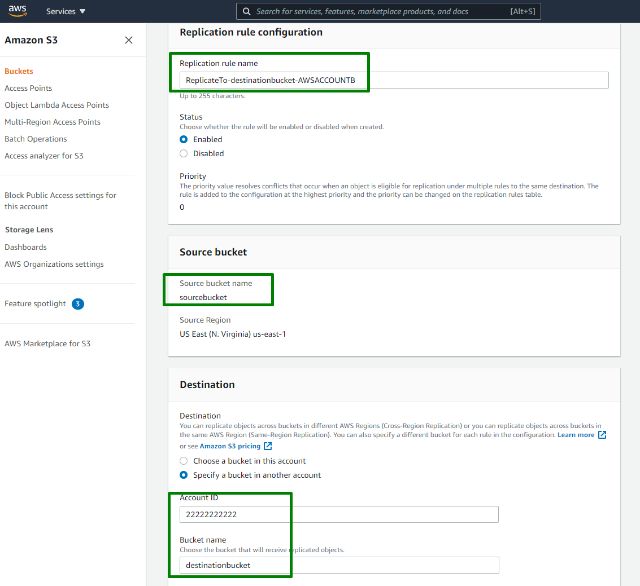Open the Services menu dropdown
The height and width of the screenshot is (586, 640).
(x=66, y=11)
